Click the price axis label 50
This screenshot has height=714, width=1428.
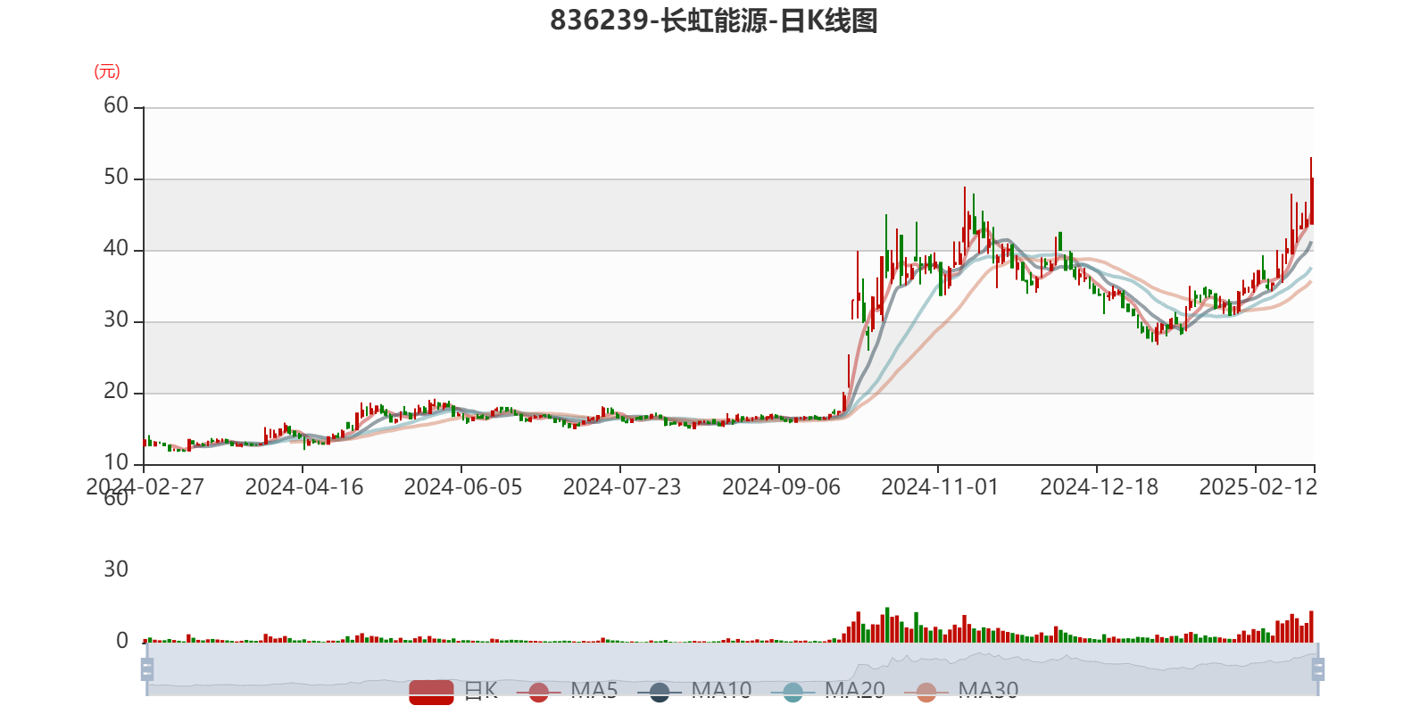coord(116,178)
